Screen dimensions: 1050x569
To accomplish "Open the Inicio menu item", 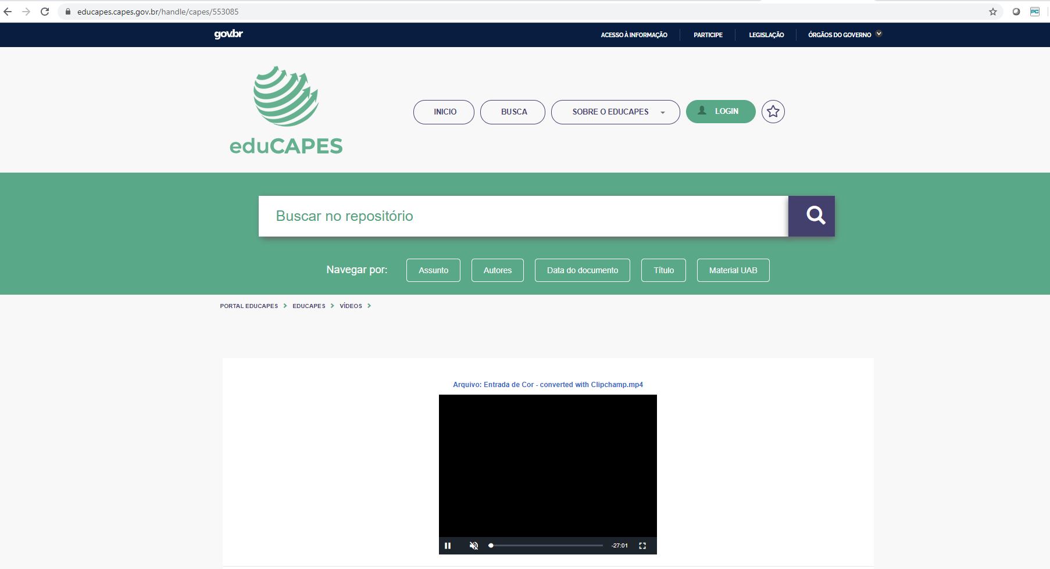I will [444, 112].
